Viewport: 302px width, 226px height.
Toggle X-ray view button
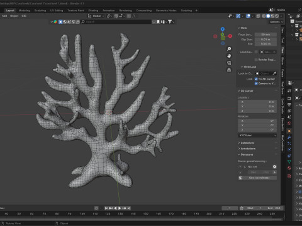click(x=259, y=16)
